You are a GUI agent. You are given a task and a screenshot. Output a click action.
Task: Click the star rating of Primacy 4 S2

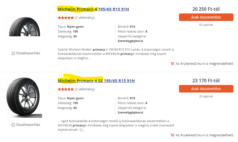click(65, 89)
